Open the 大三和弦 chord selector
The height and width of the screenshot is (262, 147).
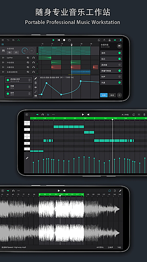125,115
